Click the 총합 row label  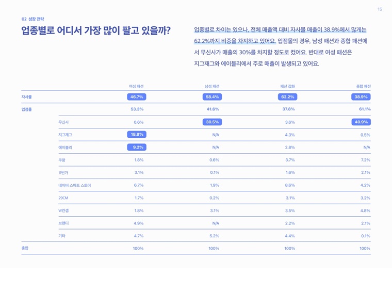pyautogui.click(x=25, y=248)
